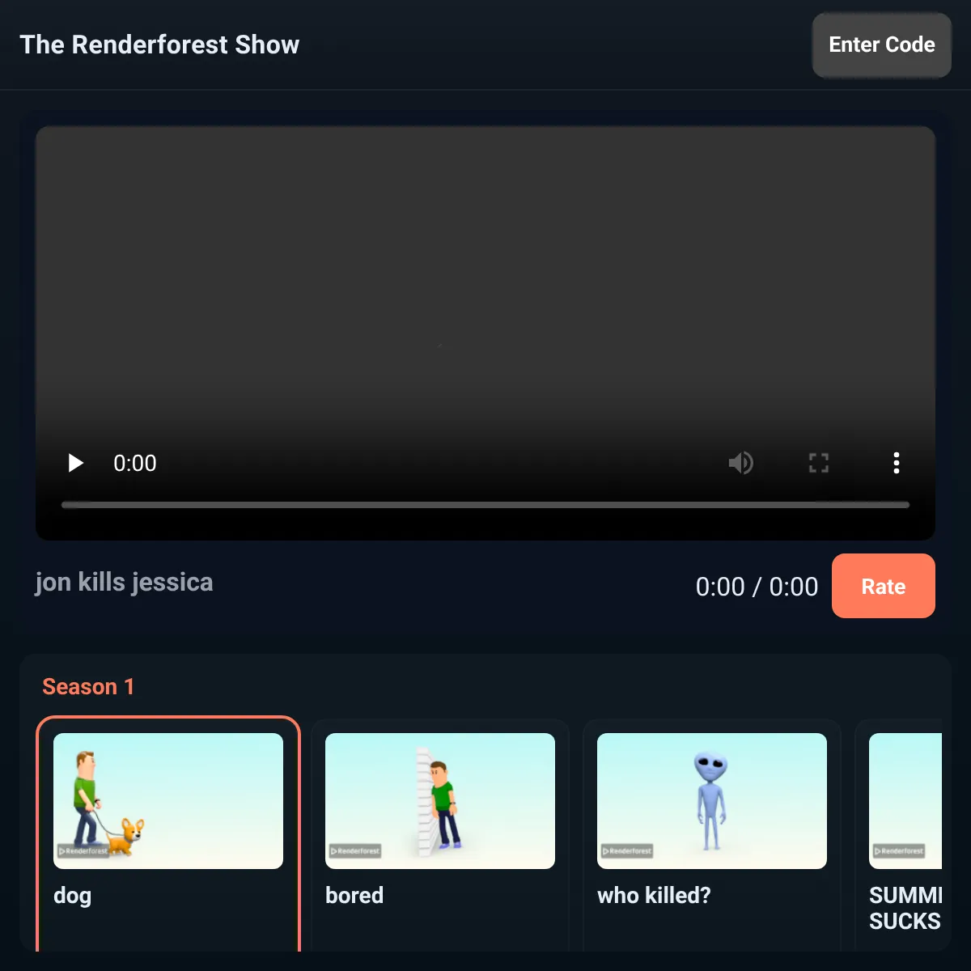Enter fullscreen video mode
This screenshot has width=971, height=971.
[819, 463]
